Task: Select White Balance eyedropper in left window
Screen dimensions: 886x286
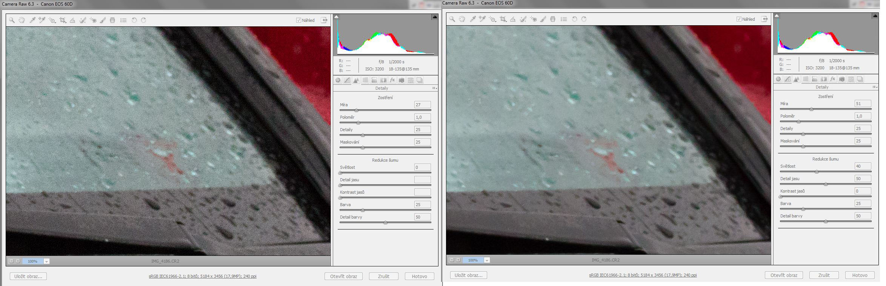Action: [32, 20]
